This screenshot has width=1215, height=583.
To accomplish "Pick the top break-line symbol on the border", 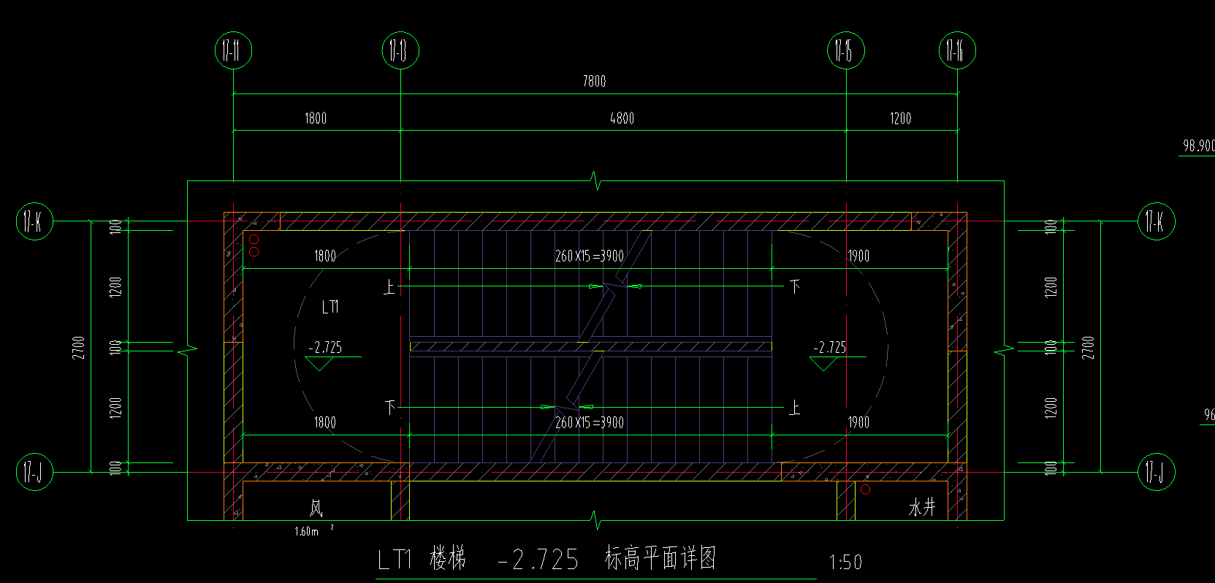I will [596, 181].
